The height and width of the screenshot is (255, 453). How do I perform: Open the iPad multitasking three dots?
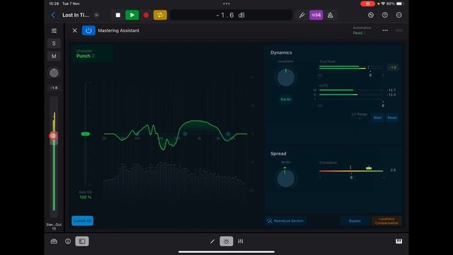pyautogui.click(x=226, y=4)
